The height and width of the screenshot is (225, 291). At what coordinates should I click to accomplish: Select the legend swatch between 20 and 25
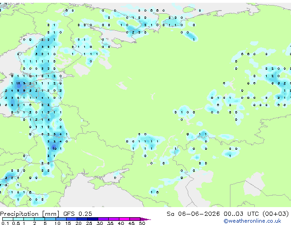(x=82, y=219)
